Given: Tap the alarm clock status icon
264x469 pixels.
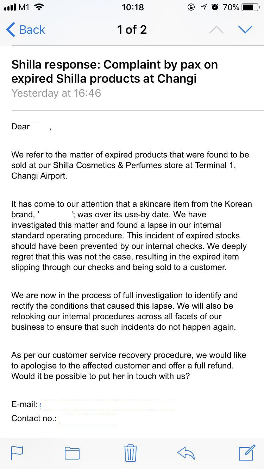Looking at the screenshot, I should pyautogui.click(x=215, y=7).
